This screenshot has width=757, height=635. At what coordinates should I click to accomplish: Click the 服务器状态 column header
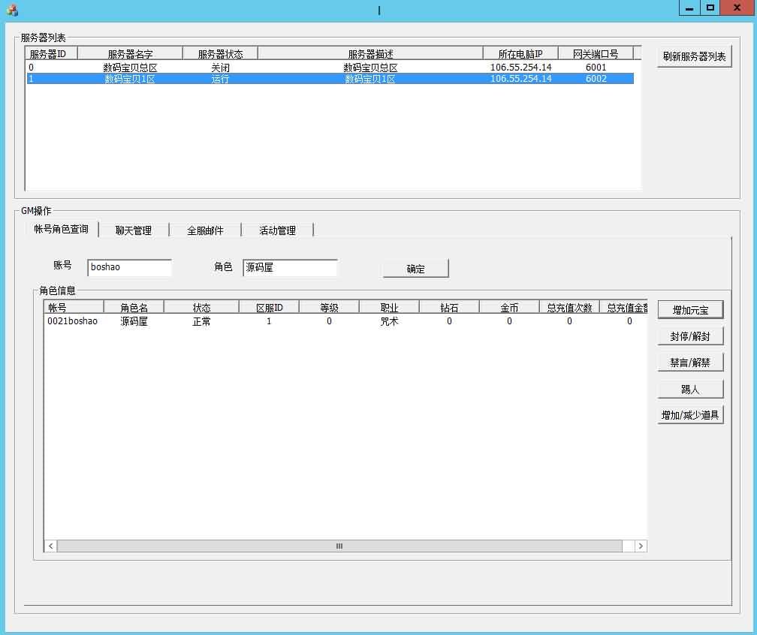click(x=220, y=54)
